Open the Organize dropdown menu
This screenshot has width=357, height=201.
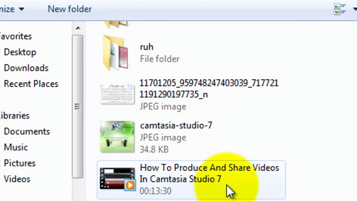click(x=12, y=9)
